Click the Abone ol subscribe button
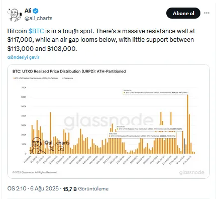Screen dimensions: 216x199 point(183,13)
